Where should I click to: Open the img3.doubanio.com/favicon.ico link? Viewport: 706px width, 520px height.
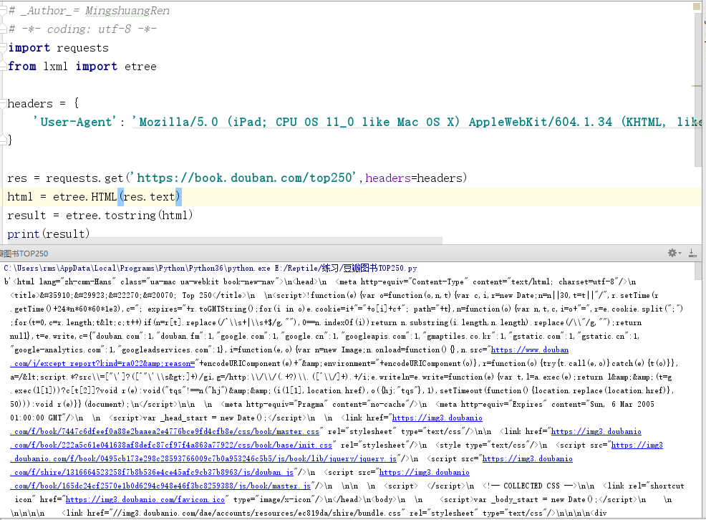(145, 499)
